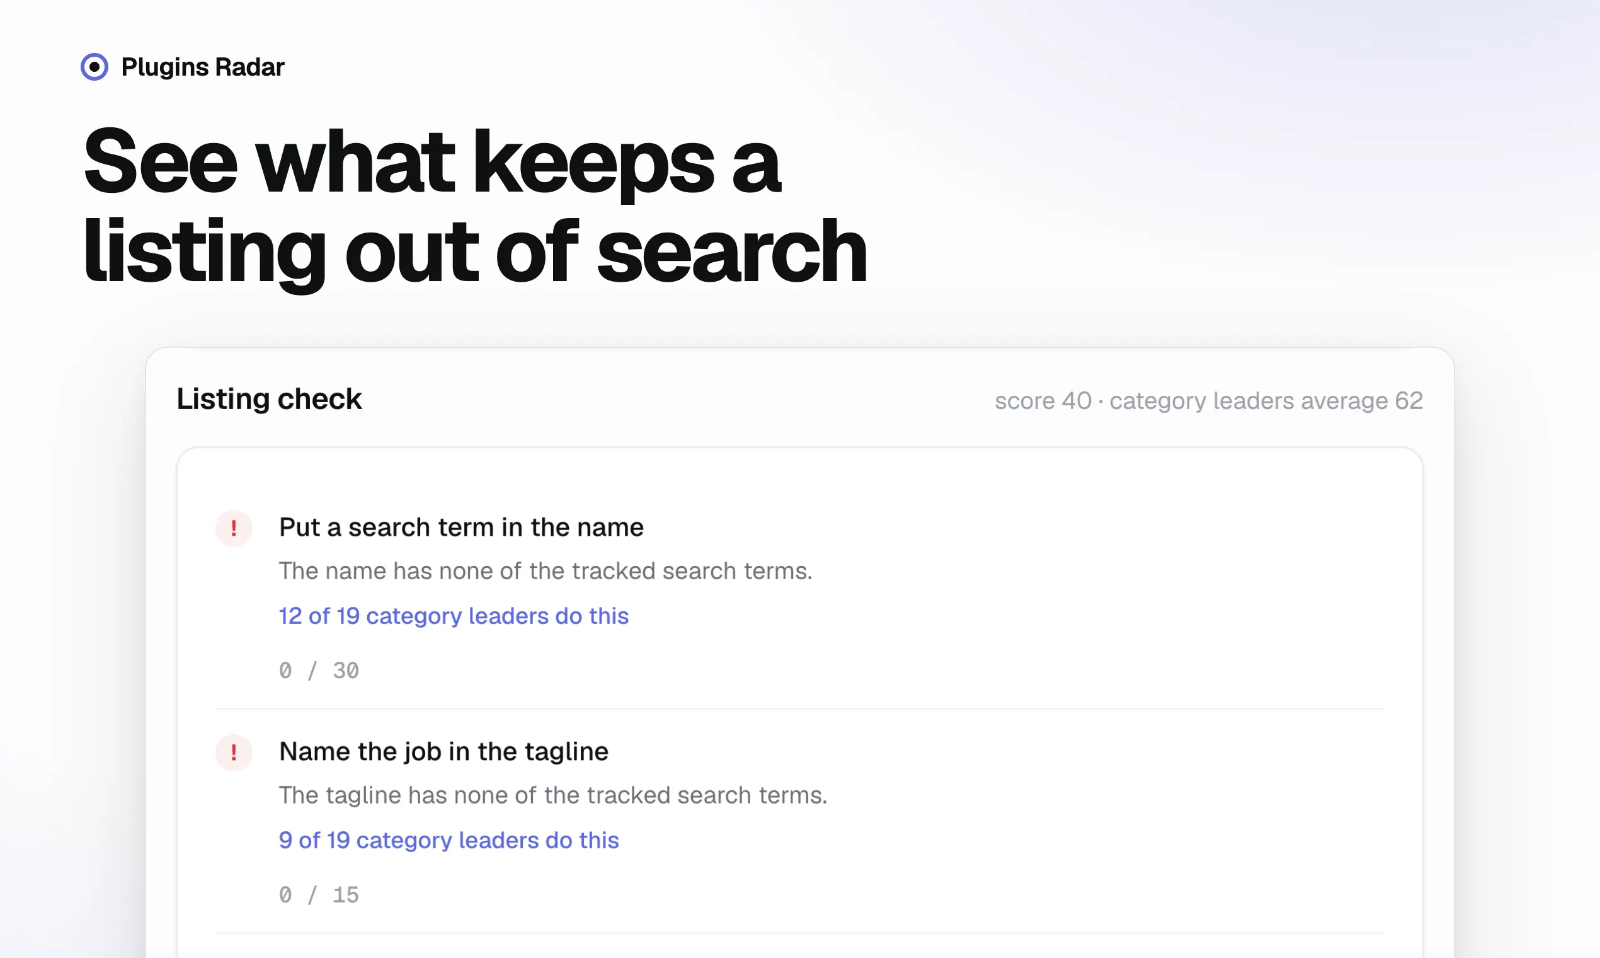Click the divider below the 0 / 15 score
The image size is (1600, 958).
[800, 933]
